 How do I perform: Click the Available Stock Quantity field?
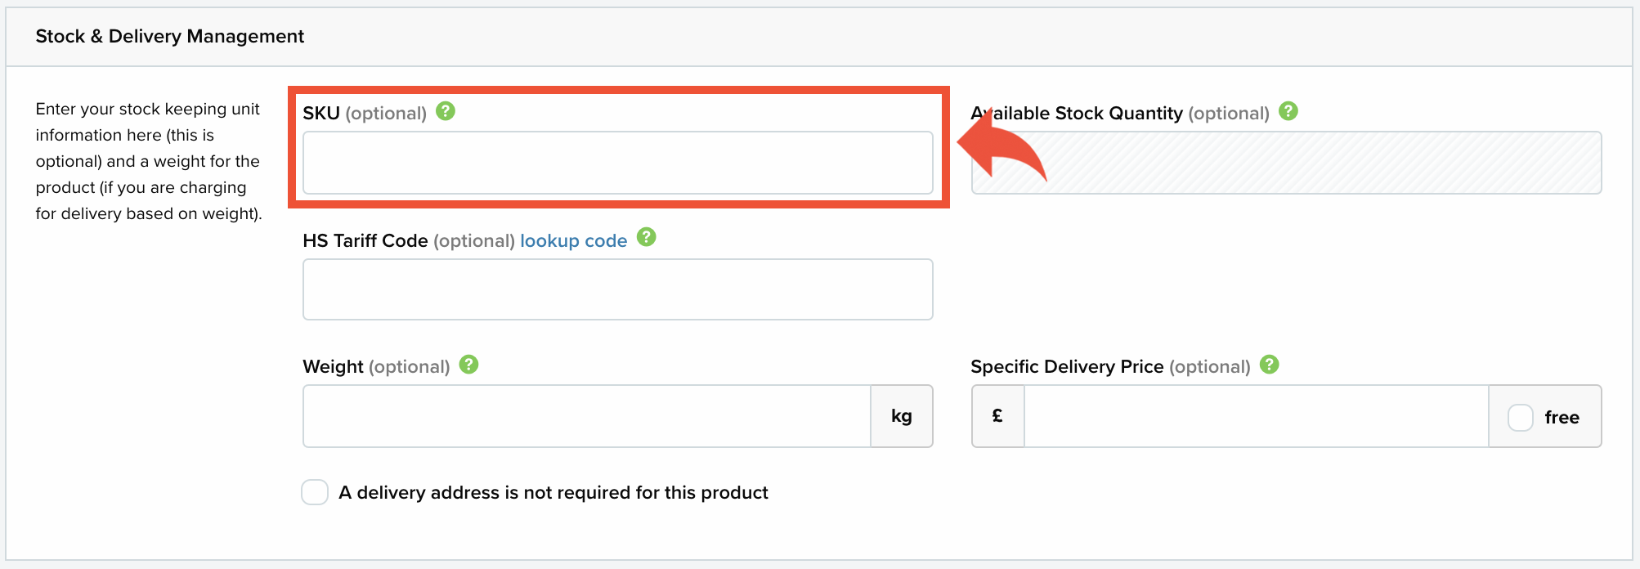1286,163
